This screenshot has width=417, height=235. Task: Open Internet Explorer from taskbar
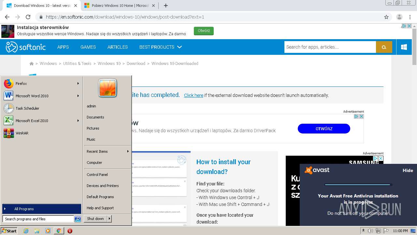26,231
